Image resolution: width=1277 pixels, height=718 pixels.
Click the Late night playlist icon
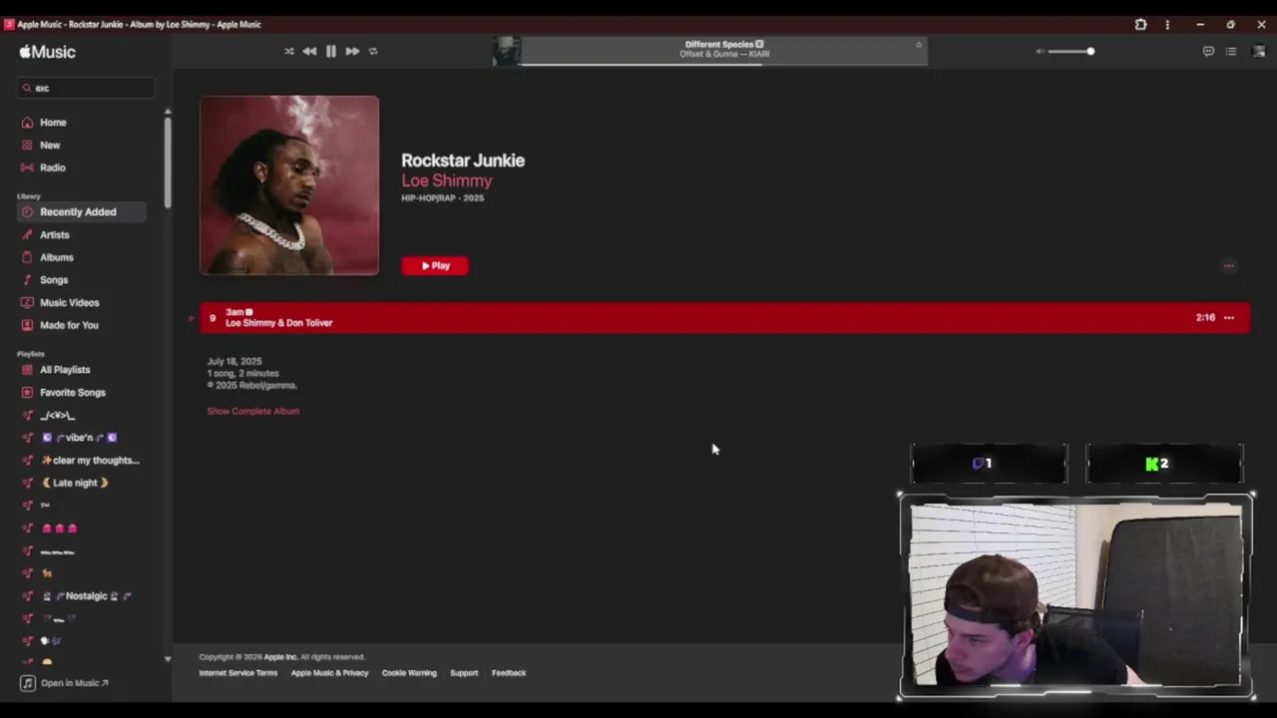pos(27,483)
